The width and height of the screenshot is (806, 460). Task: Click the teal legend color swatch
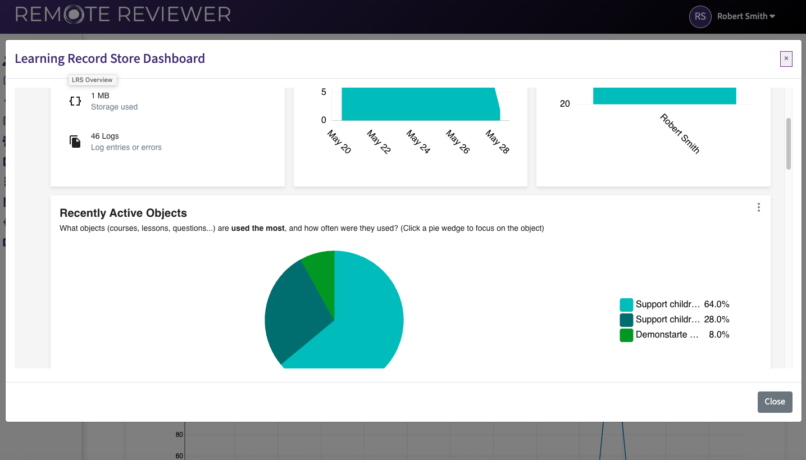pos(626,304)
